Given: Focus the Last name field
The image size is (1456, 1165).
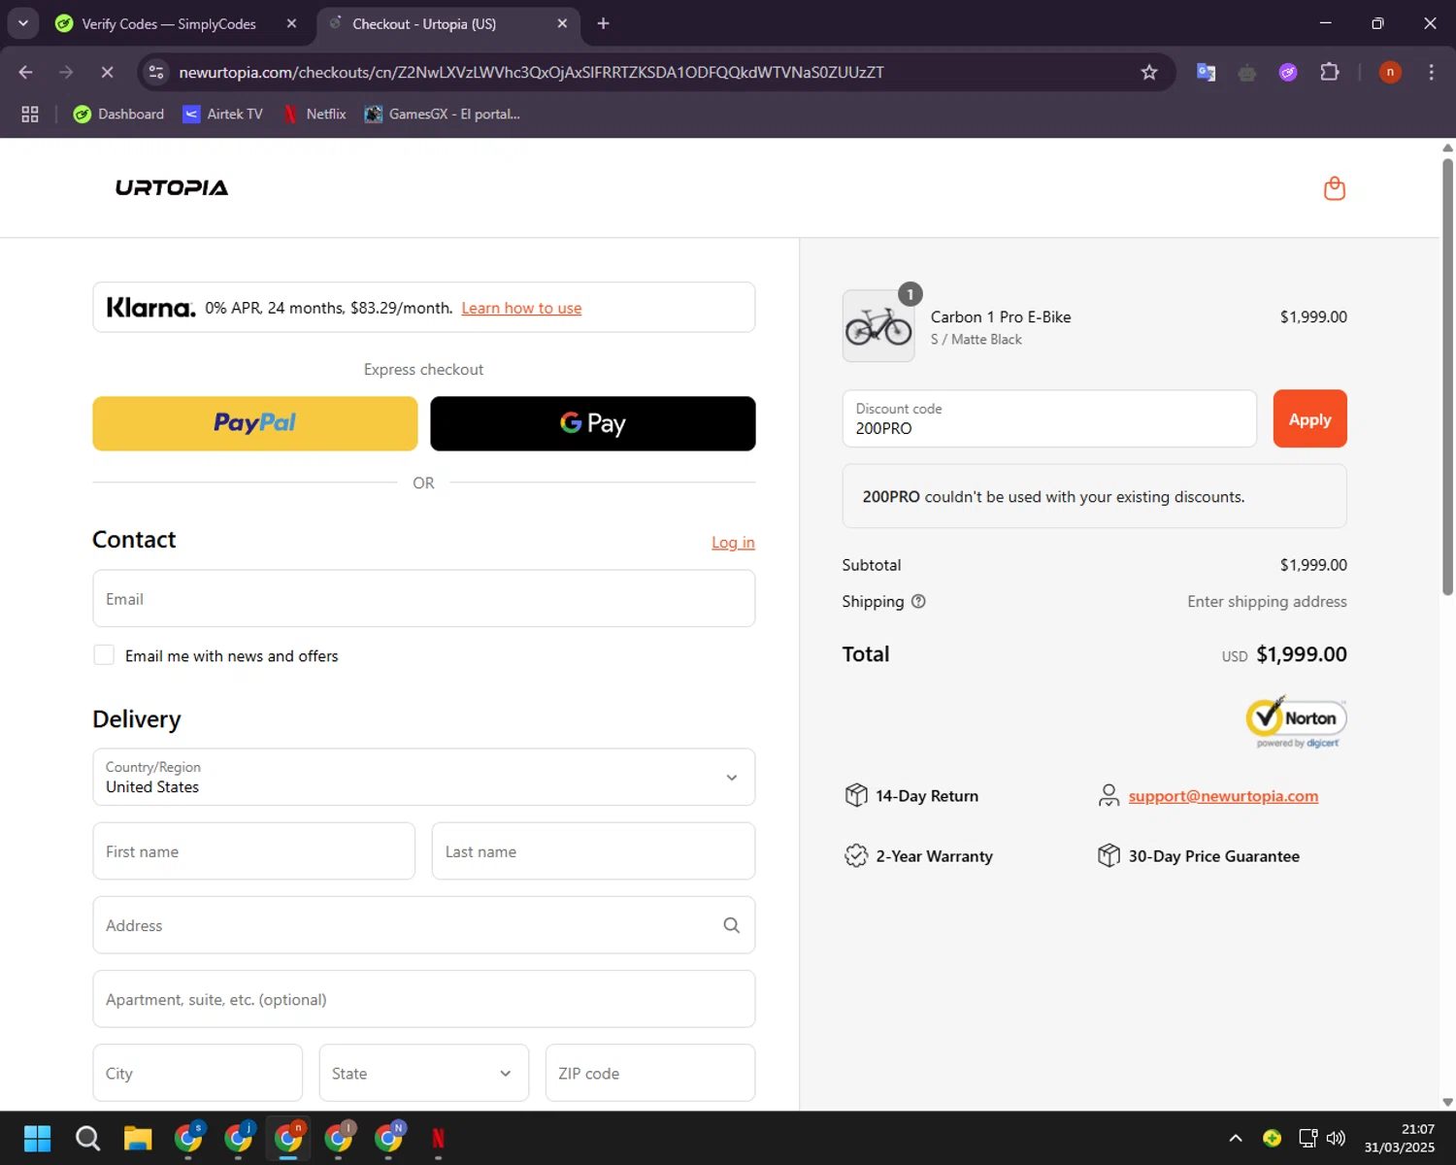Looking at the screenshot, I should (x=593, y=851).
